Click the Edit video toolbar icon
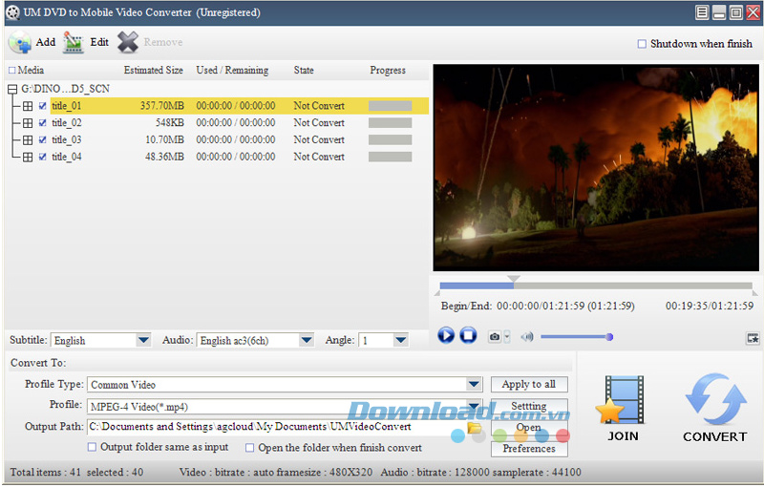The width and height of the screenshot is (764, 487). click(x=74, y=43)
